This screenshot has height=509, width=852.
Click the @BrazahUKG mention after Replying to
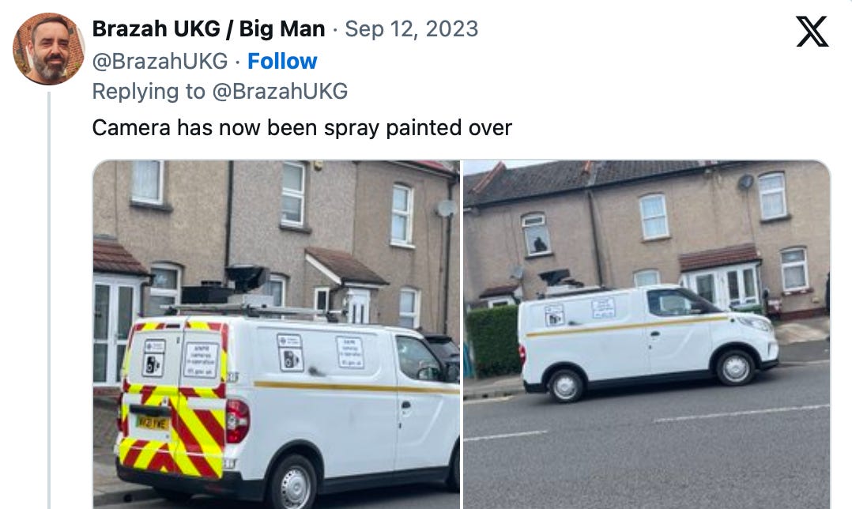(x=280, y=91)
